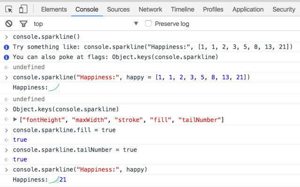Viewport: 300px width, 187px height.
Task: Open the Elements tab
Action: 54,9
